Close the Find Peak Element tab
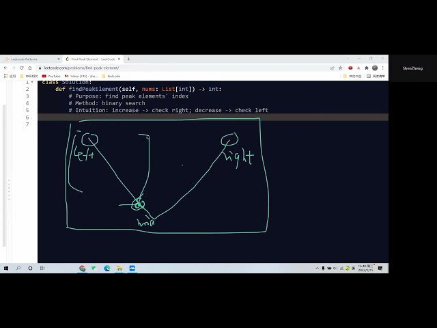437x328 pixels. pos(119,59)
